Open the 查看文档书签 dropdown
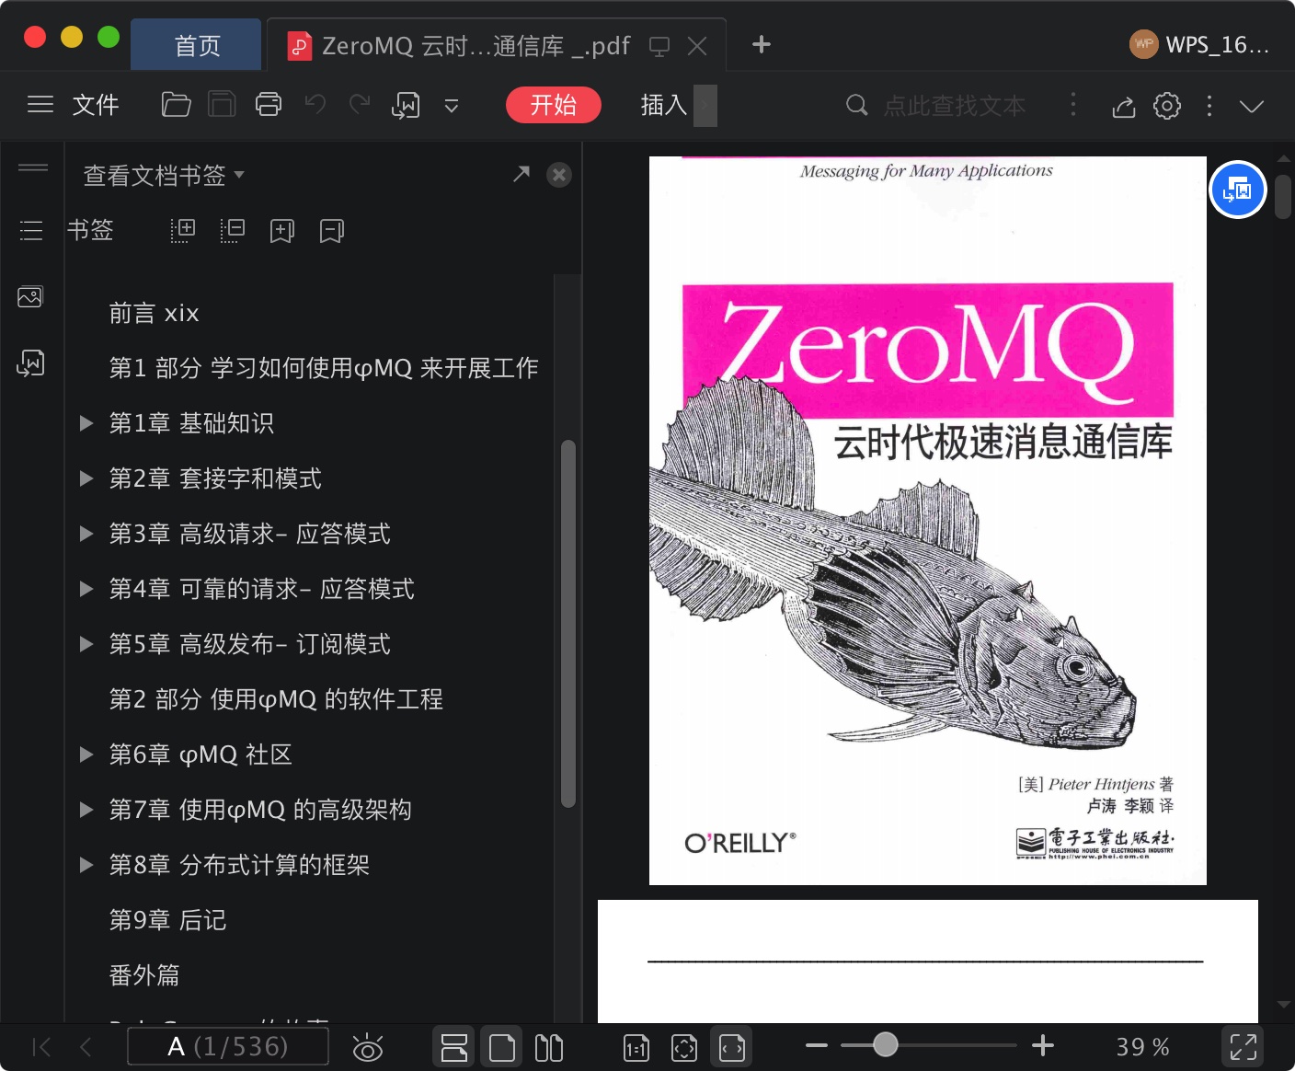1295x1071 pixels. 164,175
